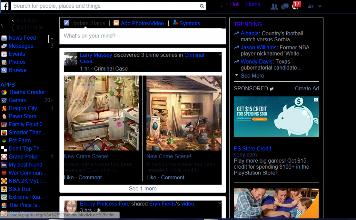Click the Dragon City app icon
This screenshot has width=356, height=220.
tap(4, 108)
